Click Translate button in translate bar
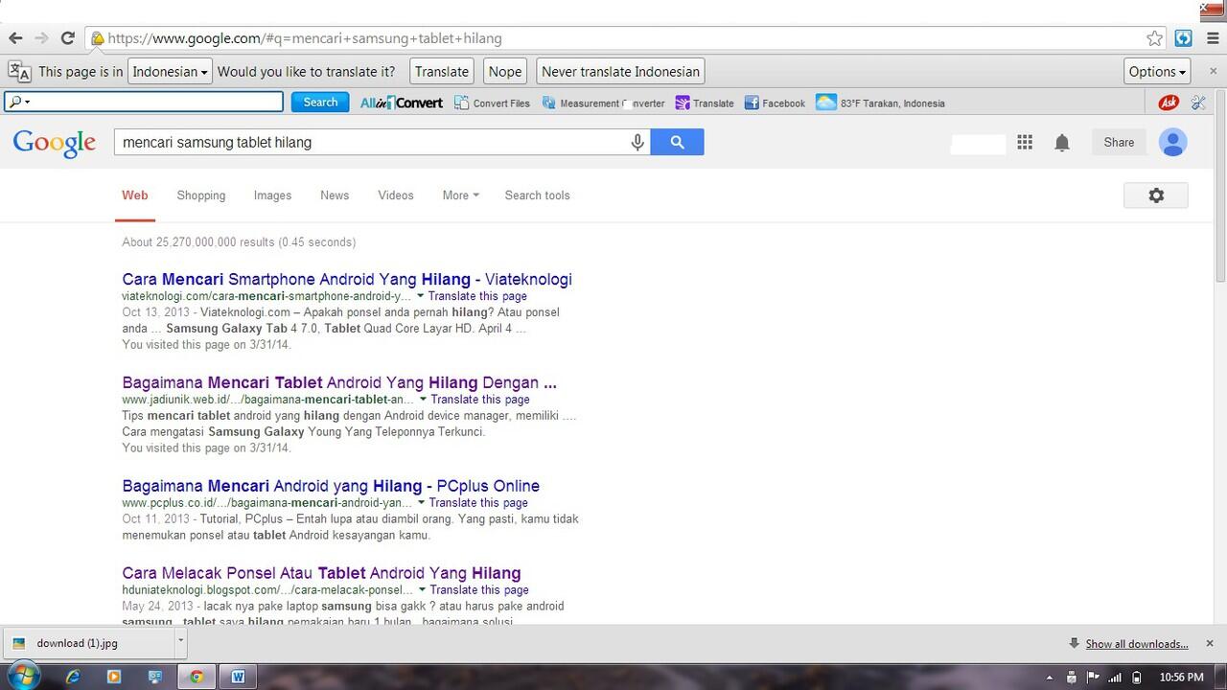 [x=442, y=71]
